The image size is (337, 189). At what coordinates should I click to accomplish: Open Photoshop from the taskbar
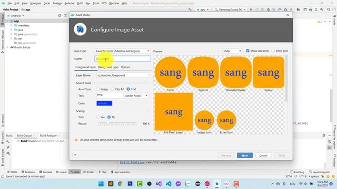130,184
